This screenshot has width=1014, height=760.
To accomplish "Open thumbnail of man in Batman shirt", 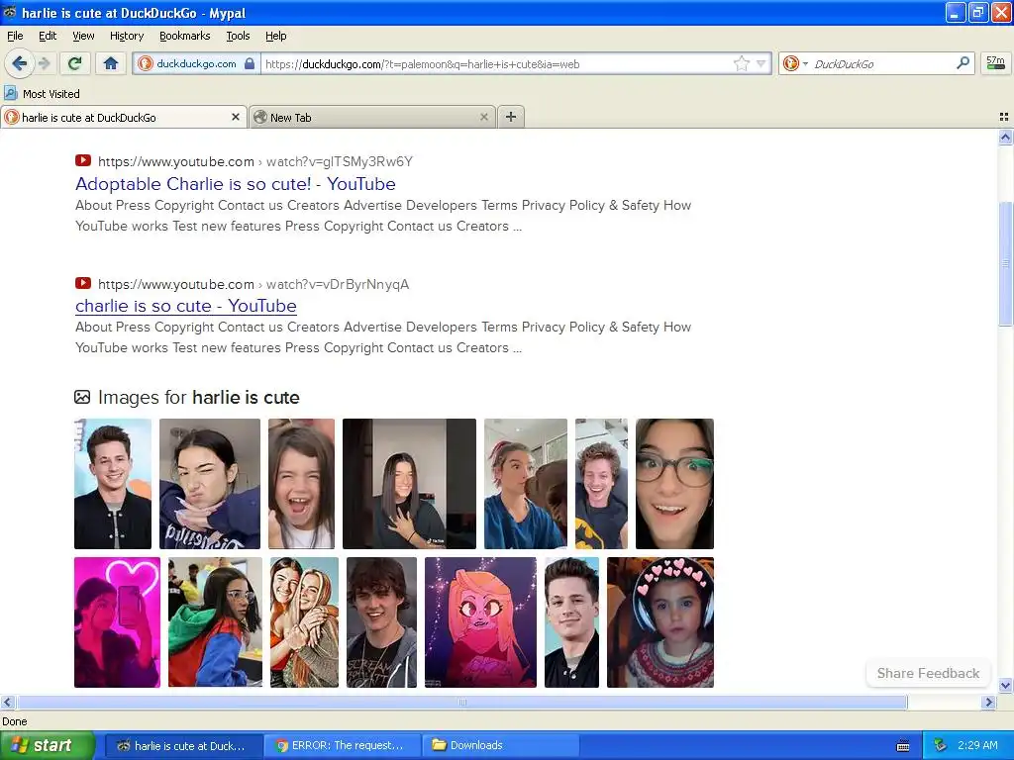I will pyautogui.click(x=601, y=483).
